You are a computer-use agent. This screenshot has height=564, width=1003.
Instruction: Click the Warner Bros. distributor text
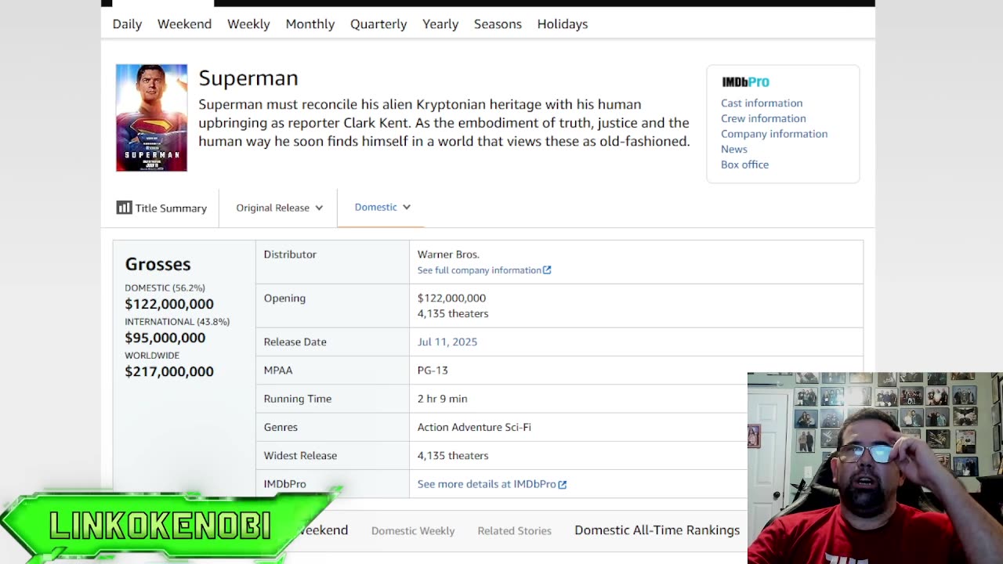coord(448,255)
